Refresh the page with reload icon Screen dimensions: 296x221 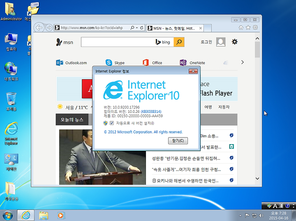click(141, 27)
